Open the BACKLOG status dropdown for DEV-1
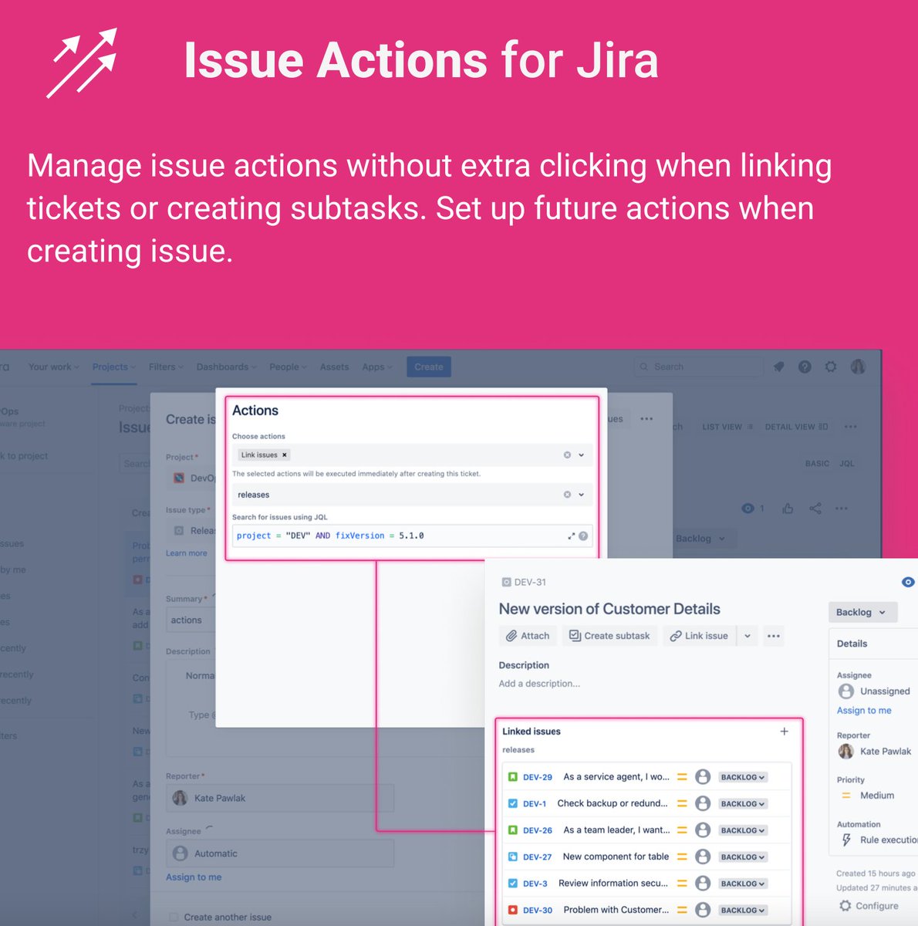The width and height of the screenshot is (918, 926). pyautogui.click(x=743, y=804)
